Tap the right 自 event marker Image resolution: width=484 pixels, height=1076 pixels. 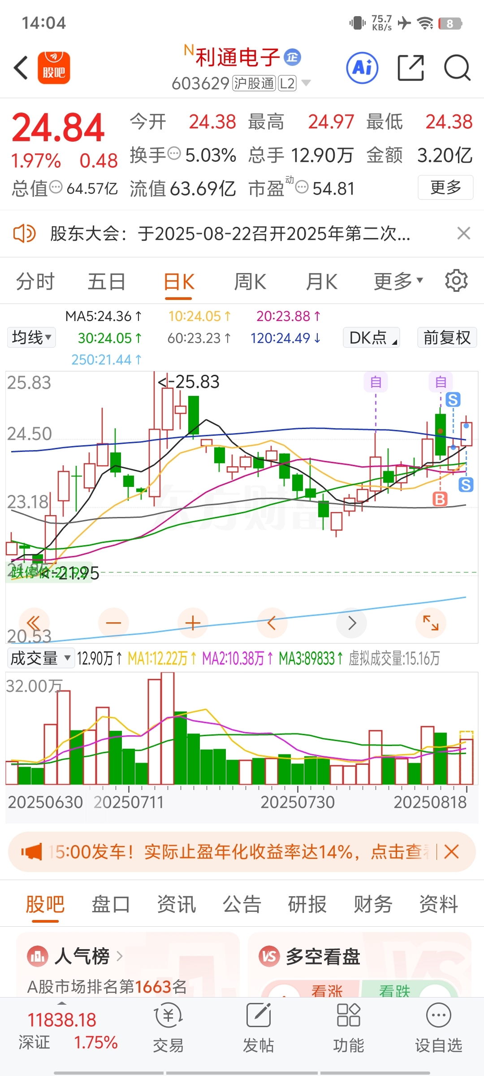pyautogui.click(x=441, y=382)
